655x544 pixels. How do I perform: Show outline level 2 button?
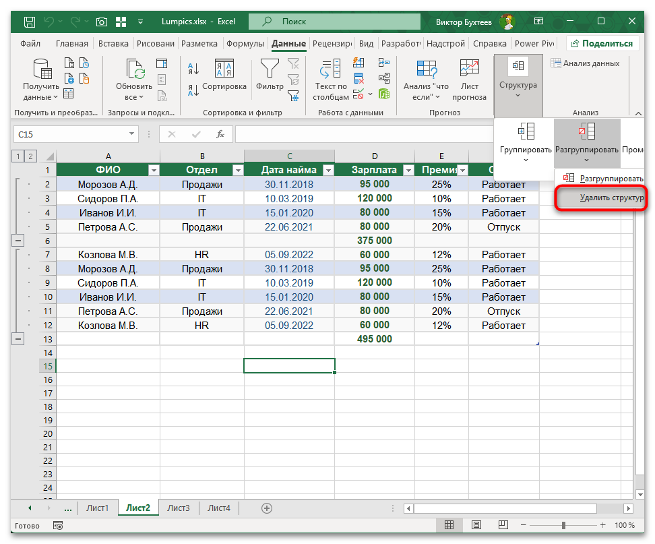[x=30, y=156]
